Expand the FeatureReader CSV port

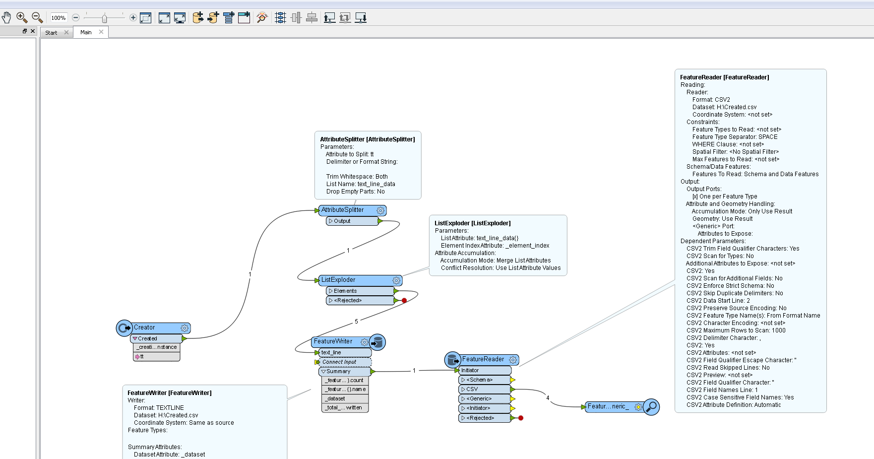pyautogui.click(x=463, y=390)
